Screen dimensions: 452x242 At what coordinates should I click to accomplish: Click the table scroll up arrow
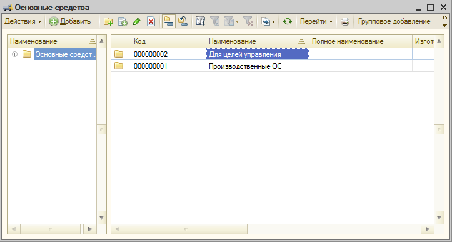[439, 41]
